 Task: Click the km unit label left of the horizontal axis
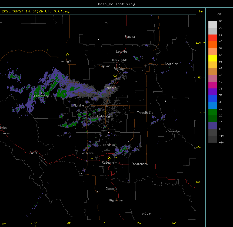point(4,224)
